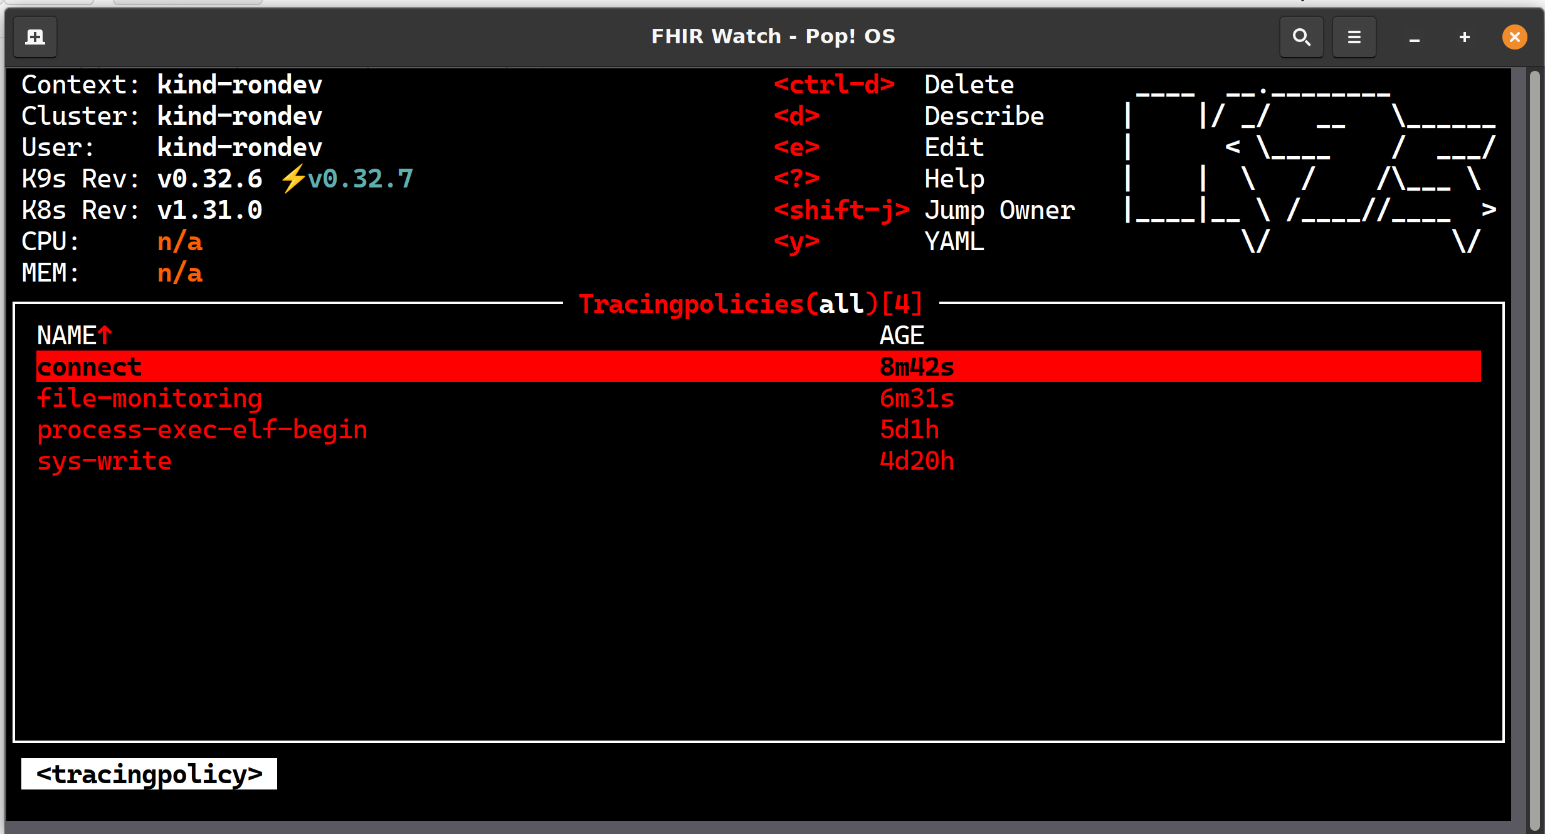This screenshot has width=1545, height=834.
Task: Select the process-exec-elf-begin policy row
Action: click(x=202, y=430)
